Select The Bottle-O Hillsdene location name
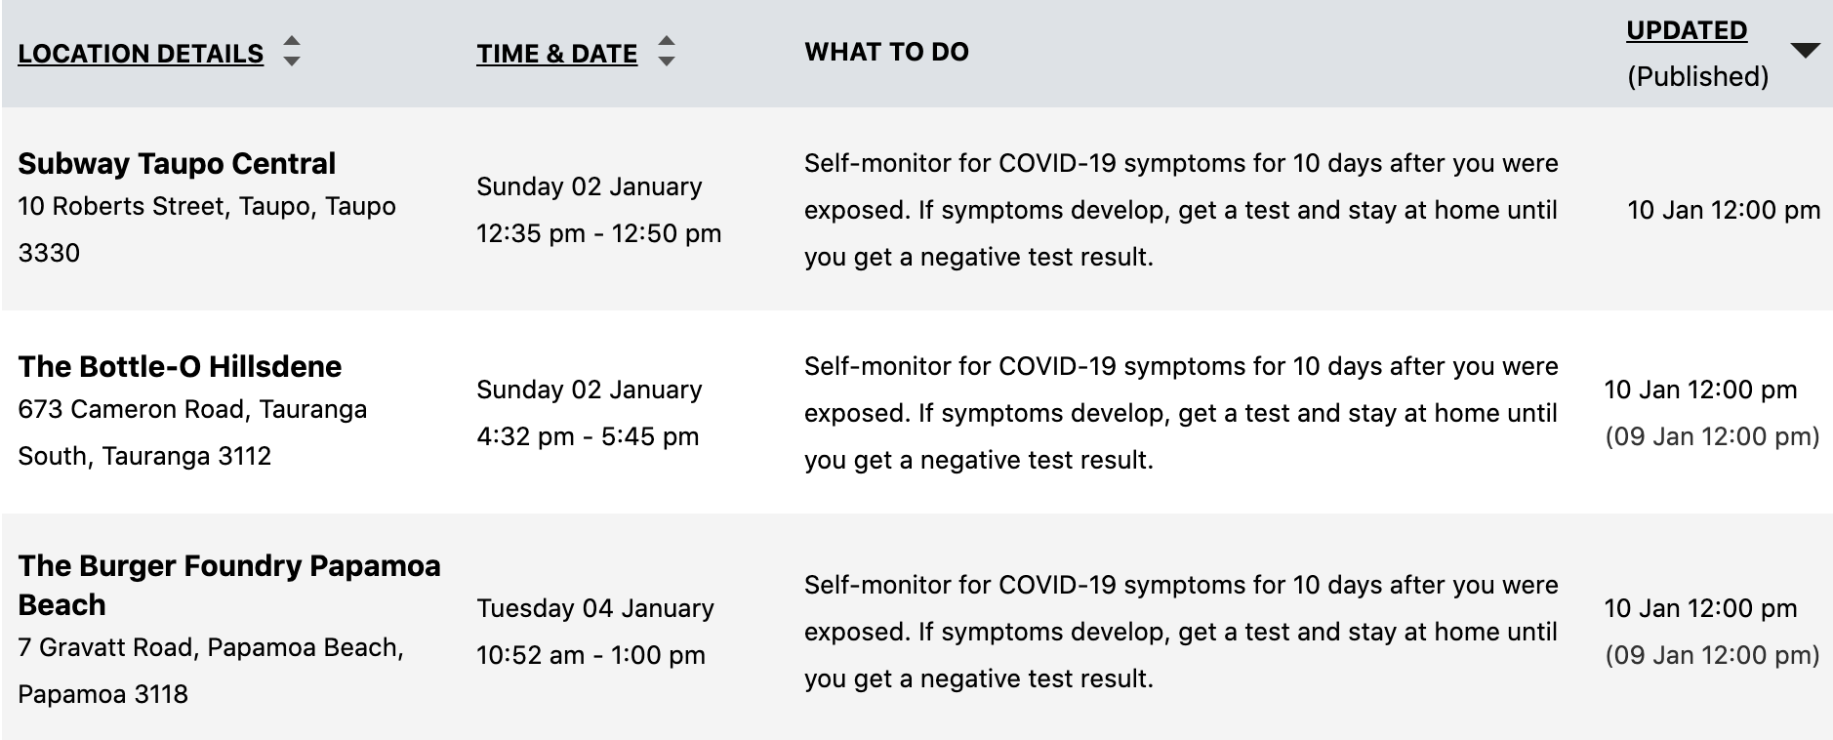The width and height of the screenshot is (1833, 740). [x=180, y=366]
